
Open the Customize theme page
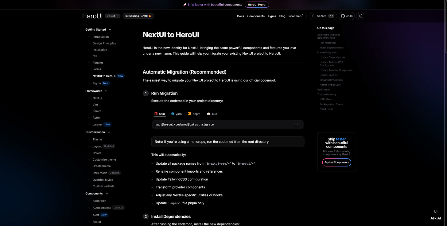tap(104, 159)
